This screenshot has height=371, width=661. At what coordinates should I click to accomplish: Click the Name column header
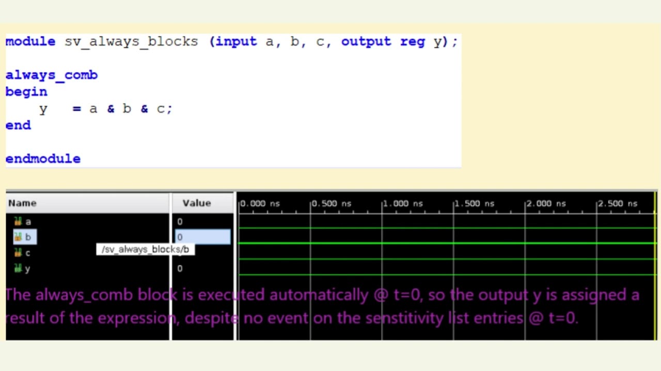[88, 203]
